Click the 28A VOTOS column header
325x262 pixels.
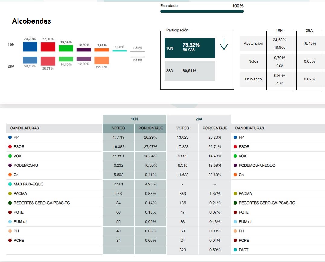[x=183, y=128]
